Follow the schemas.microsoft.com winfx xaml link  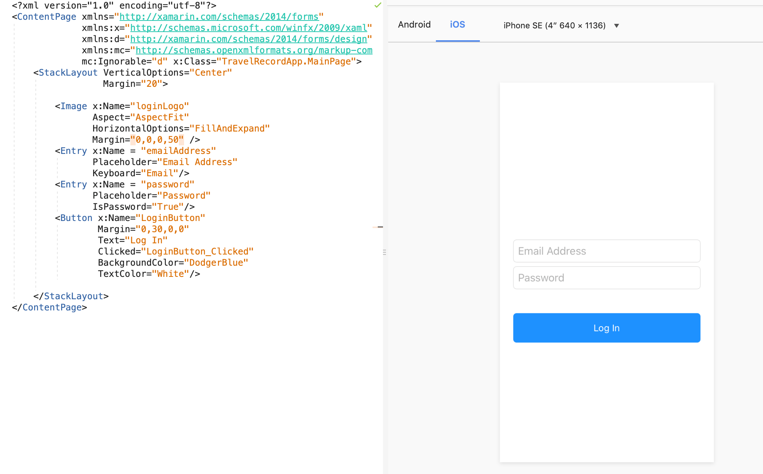pos(248,28)
